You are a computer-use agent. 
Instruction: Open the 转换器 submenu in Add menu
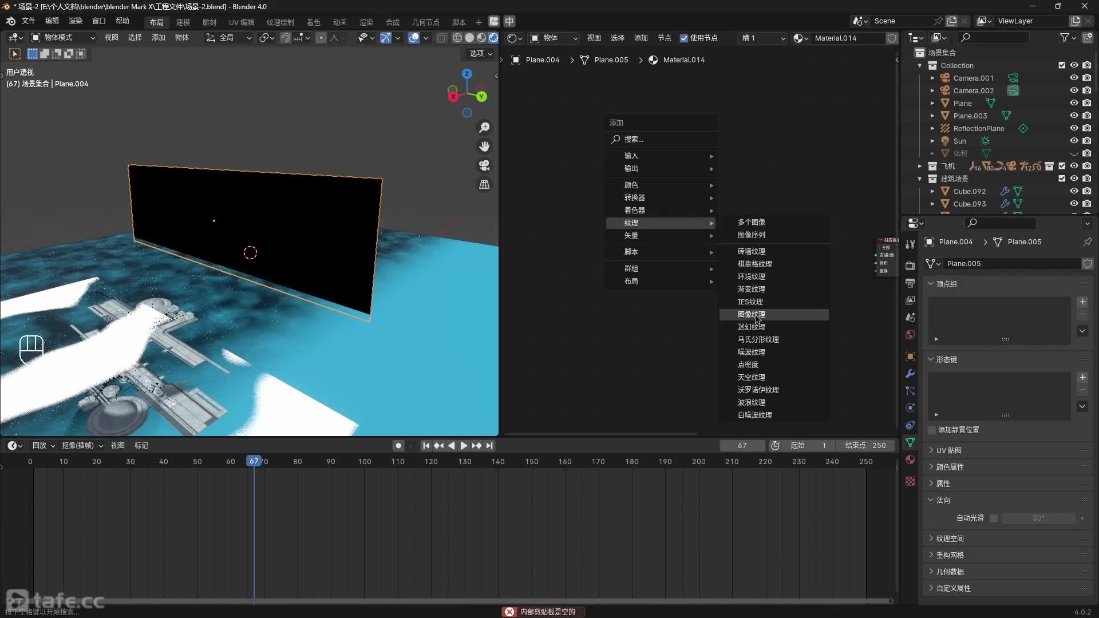(x=661, y=198)
